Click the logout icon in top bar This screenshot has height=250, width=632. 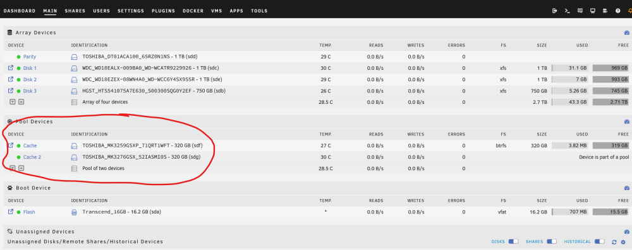pyautogui.click(x=555, y=11)
